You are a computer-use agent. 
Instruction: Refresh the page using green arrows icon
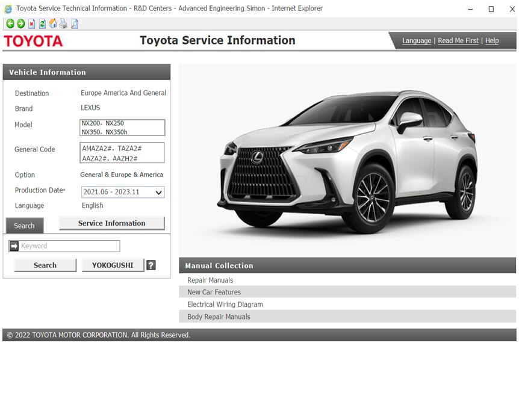(x=42, y=23)
